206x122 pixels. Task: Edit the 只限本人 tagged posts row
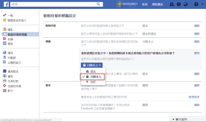[x=197, y=42]
